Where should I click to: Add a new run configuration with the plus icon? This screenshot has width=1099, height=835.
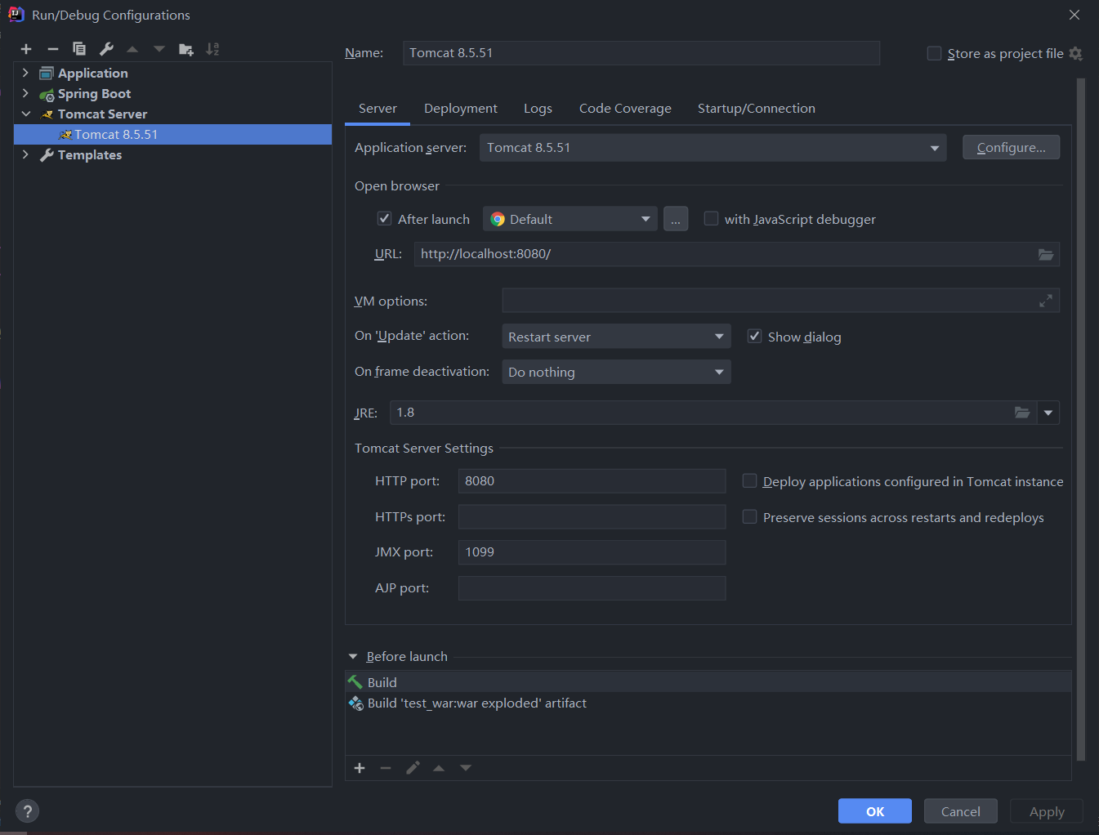click(x=26, y=49)
